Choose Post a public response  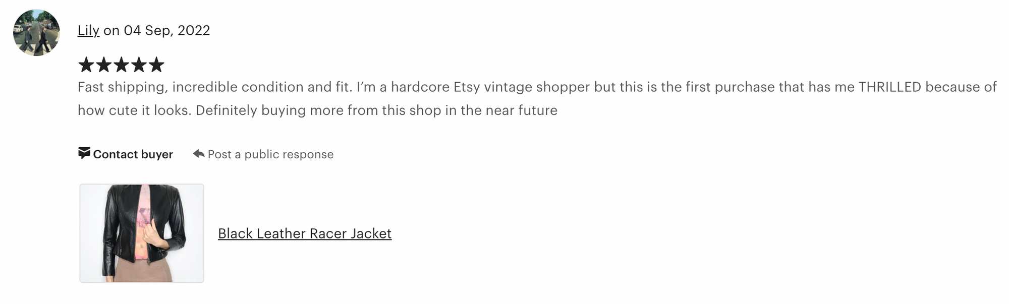(270, 154)
